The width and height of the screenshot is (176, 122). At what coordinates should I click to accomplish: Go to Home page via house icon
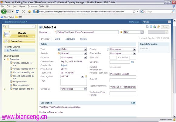[30, 12]
